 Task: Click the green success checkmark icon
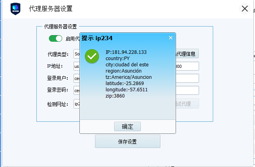click(92, 57)
